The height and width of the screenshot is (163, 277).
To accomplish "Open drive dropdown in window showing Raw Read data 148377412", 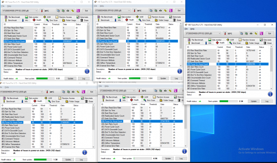I will (x=113, y=10).
